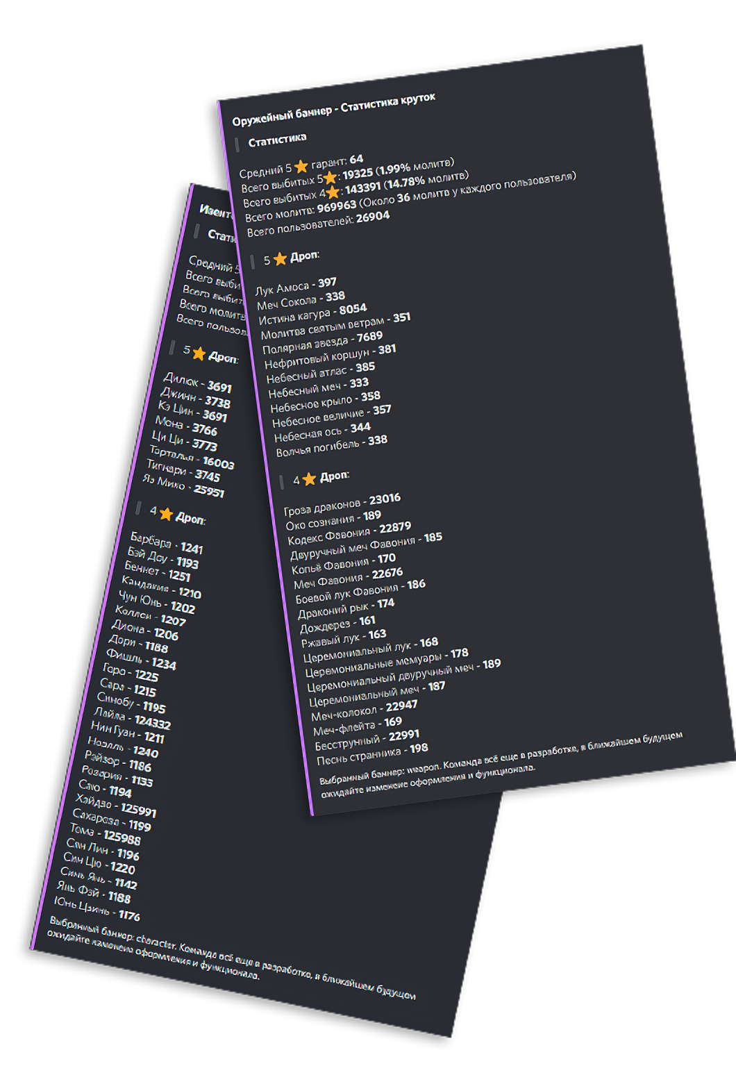Select the 'Тарталья - 16003' entry
Viewport: 736px width, 1082px height.
192,458
